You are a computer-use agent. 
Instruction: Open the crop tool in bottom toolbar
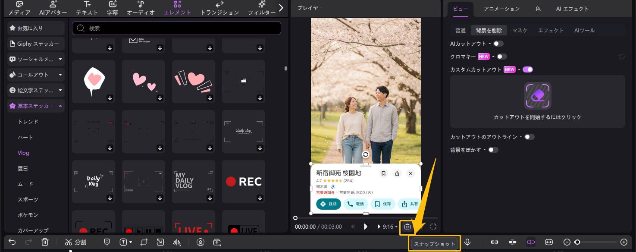click(x=144, y=242)
